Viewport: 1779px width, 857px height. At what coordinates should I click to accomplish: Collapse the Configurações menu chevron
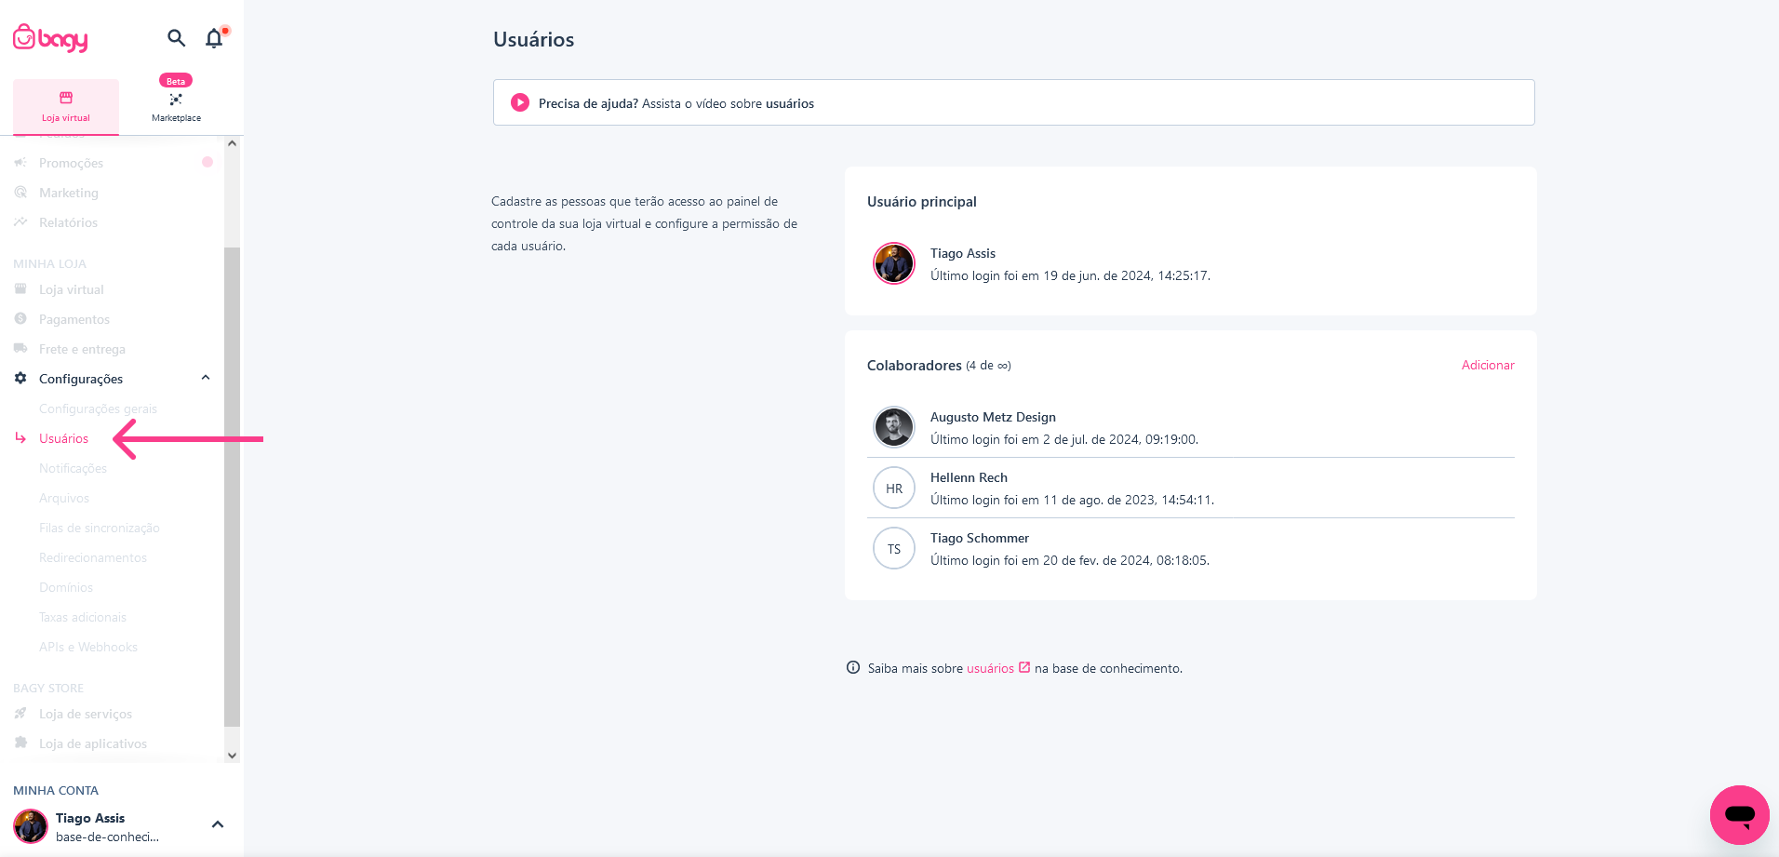point(206,378)
